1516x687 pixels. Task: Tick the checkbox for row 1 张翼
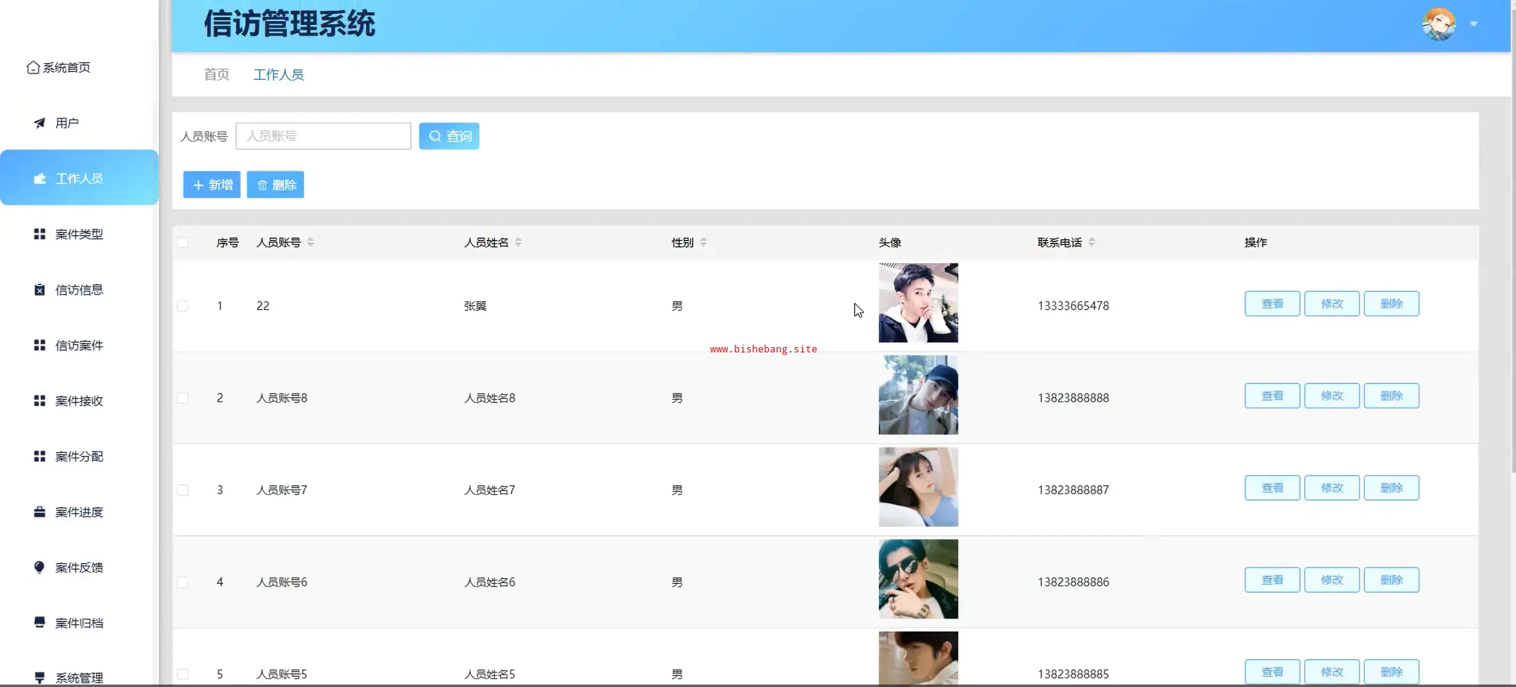point(183,306)
